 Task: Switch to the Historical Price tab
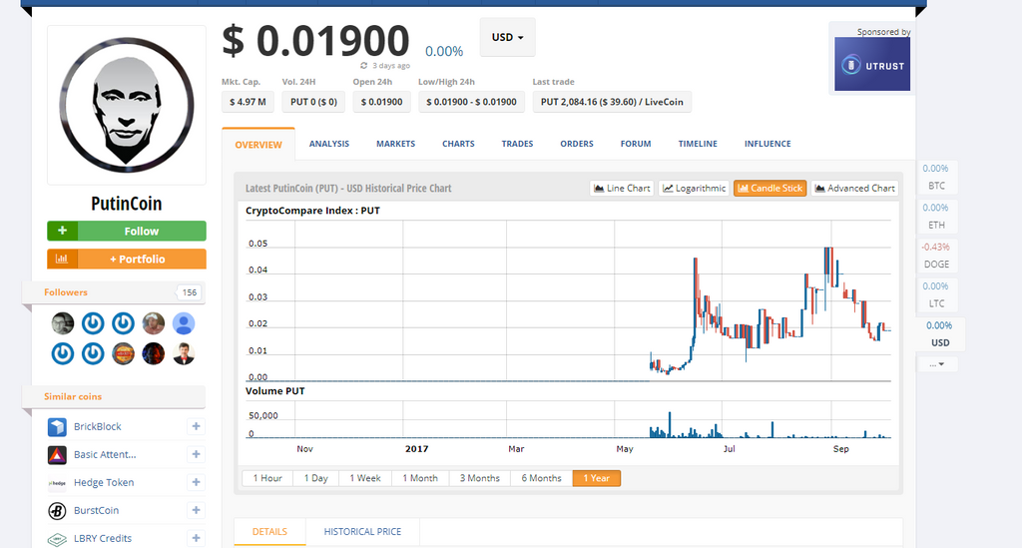click(361, 532)
